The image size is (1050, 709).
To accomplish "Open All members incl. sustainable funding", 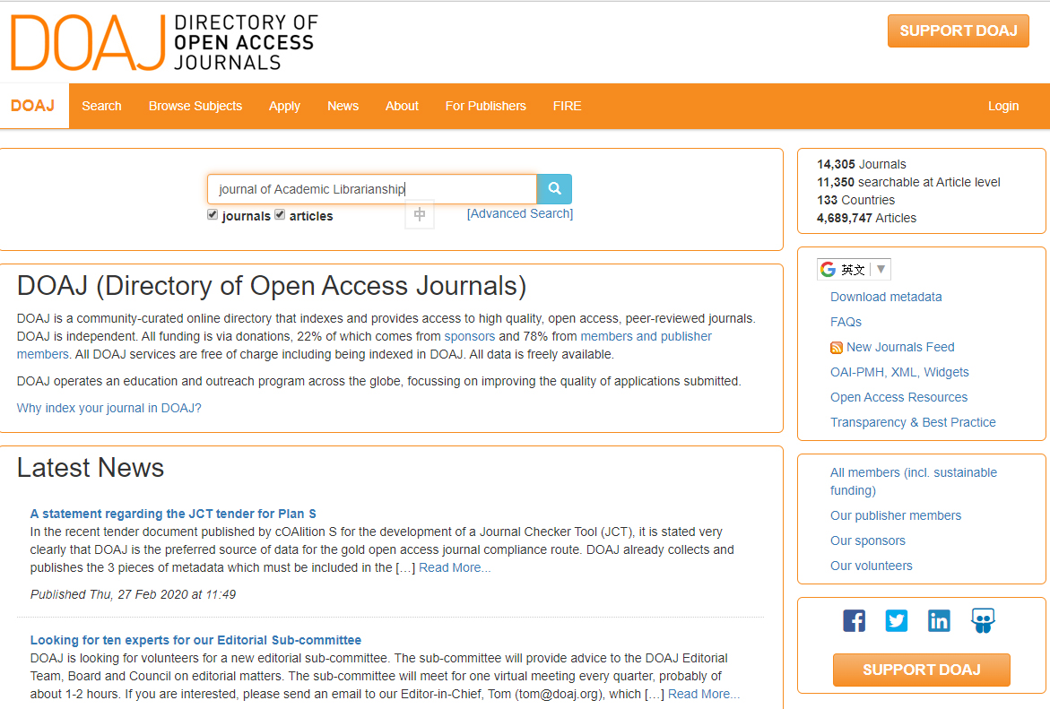I will coord(914,481).
